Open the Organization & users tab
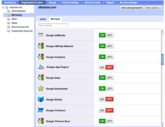 32,3
